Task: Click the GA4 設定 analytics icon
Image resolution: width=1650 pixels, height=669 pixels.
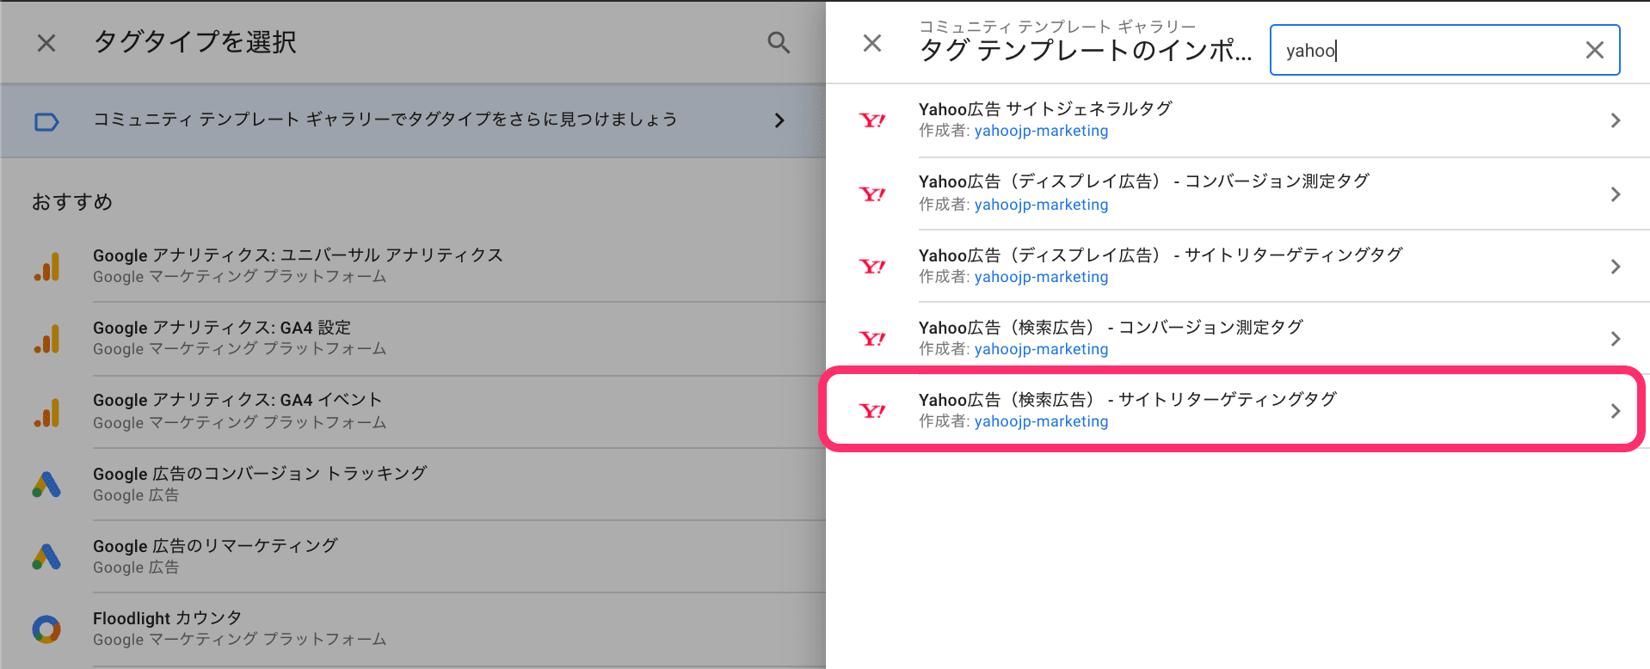Action: (46, 340)
